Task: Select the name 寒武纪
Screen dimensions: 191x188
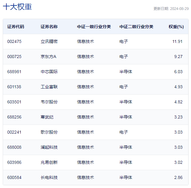Action: (x=47, y=117)
